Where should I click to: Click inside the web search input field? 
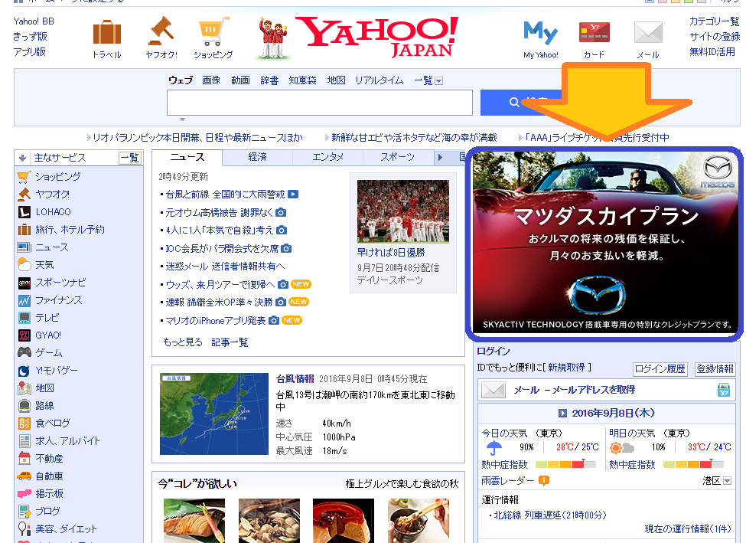click(320, 103)
